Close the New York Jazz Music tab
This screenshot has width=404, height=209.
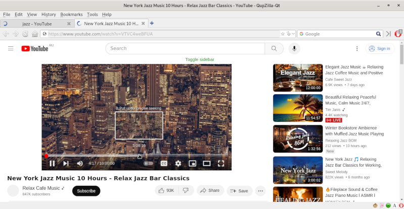[143, 23]
